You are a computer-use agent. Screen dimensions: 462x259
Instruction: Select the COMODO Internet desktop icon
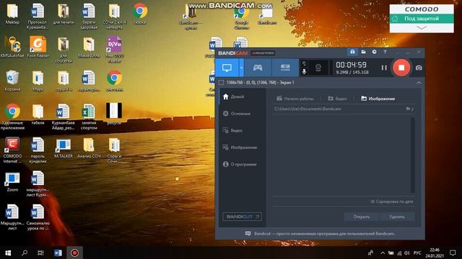point(12,150)
